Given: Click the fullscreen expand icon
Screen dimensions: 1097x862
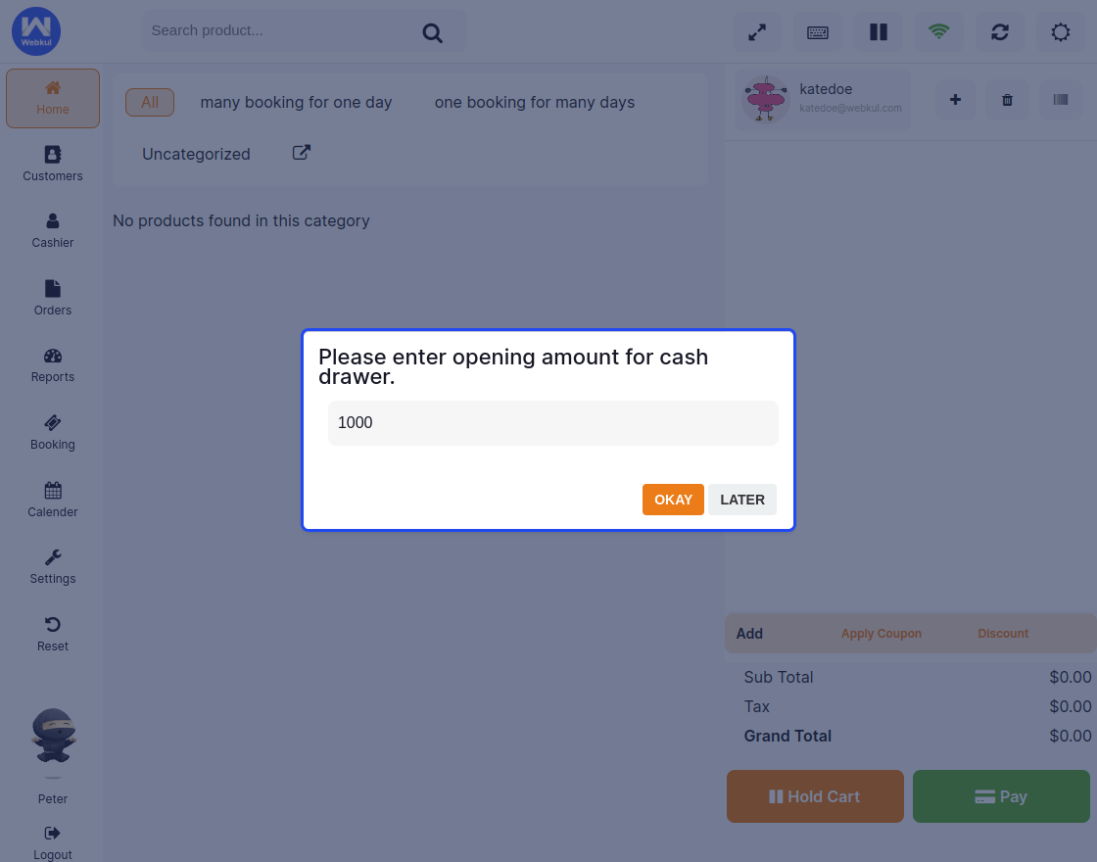Looking at the screenshot, I should tap(757, 32).
